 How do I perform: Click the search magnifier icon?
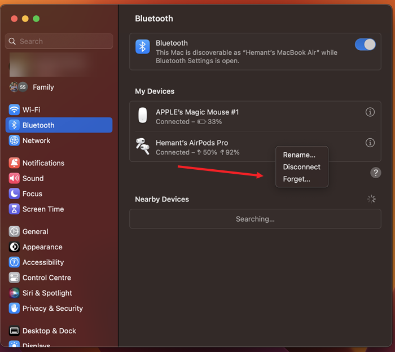point(12,41)
